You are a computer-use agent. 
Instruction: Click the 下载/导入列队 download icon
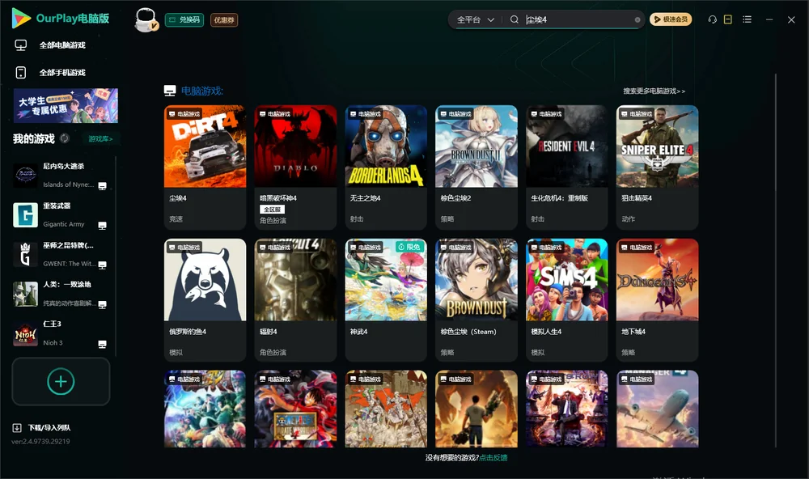[x=17, y=427]
